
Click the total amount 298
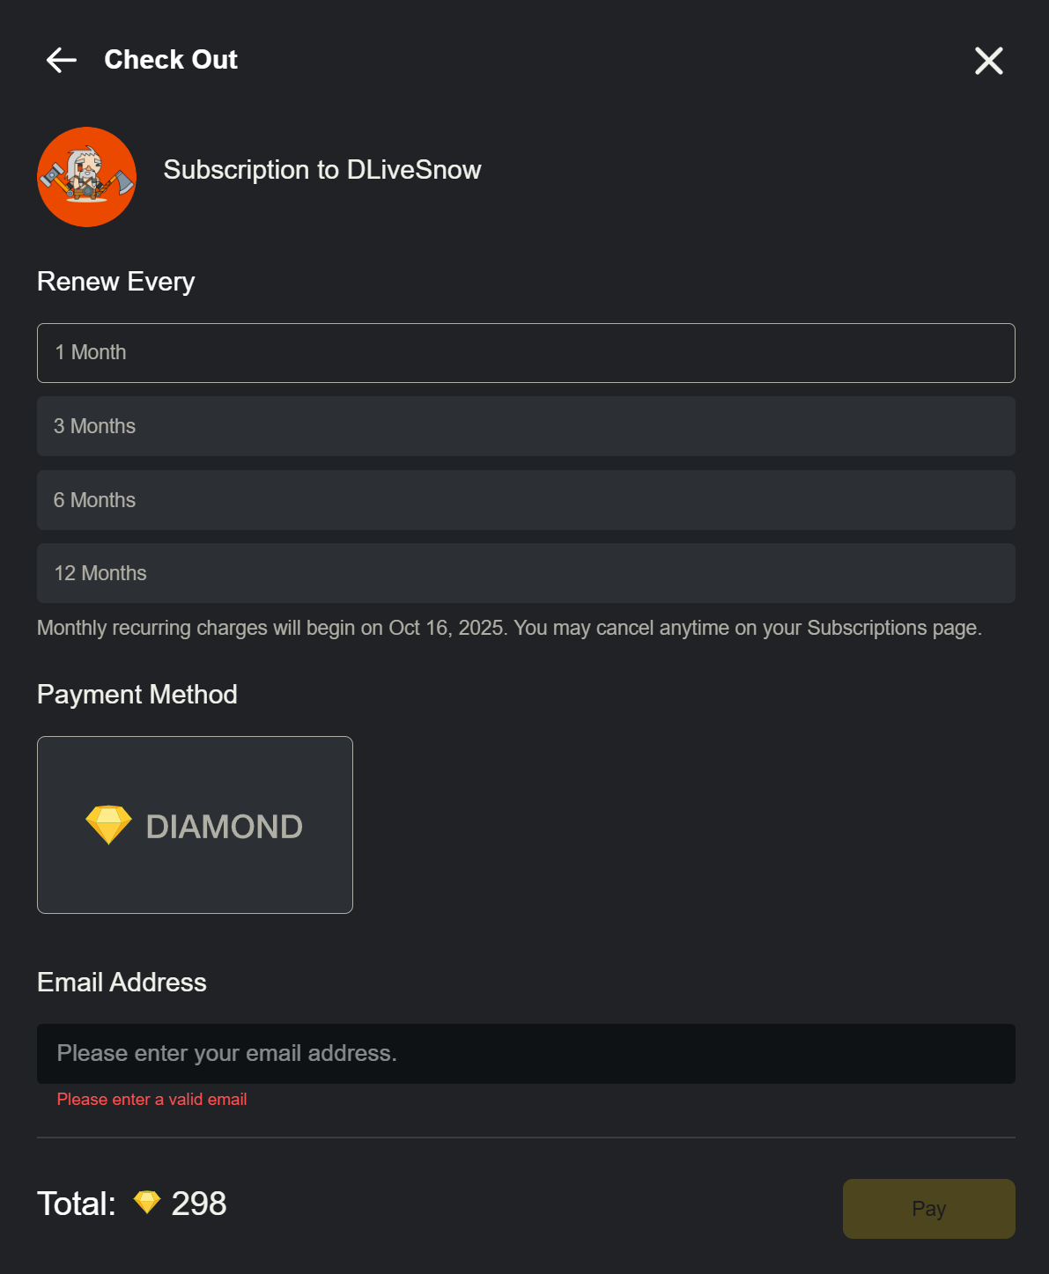[199, 1204]
